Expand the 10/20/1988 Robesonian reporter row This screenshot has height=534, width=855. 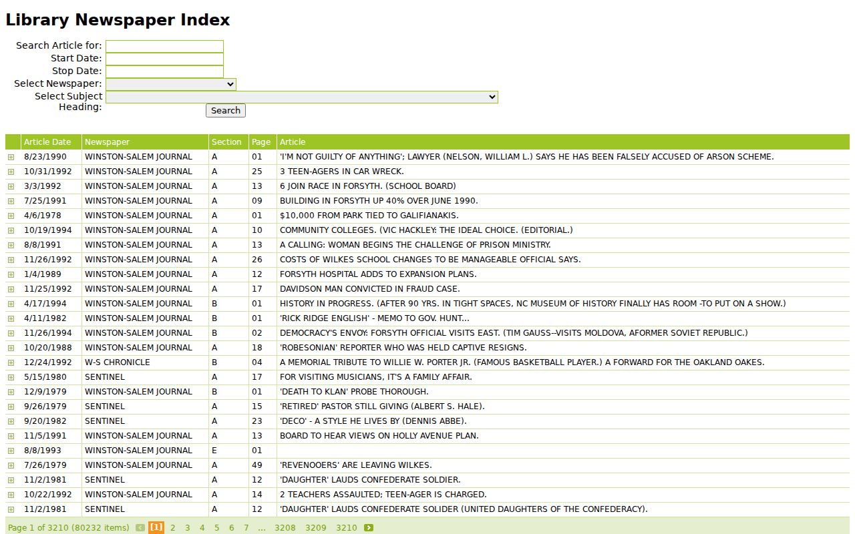[11, 348]
